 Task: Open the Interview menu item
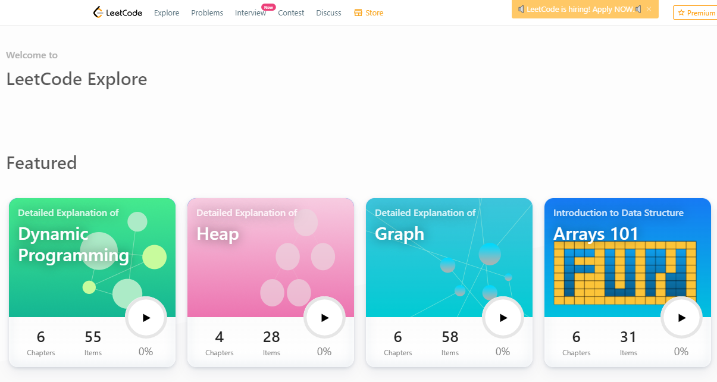point(251,13)
